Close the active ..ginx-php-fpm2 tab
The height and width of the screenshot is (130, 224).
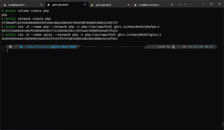click(x=85, y=5)
